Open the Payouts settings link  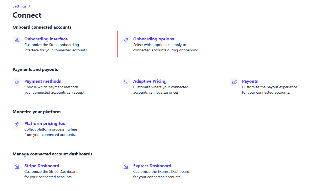pos(250,81)
